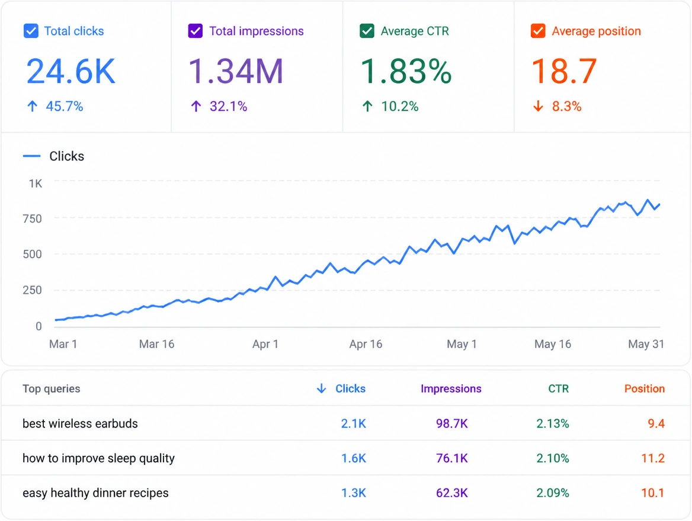Sort table by Impressions column header
692x521 pixels.
tap(451, 388)
